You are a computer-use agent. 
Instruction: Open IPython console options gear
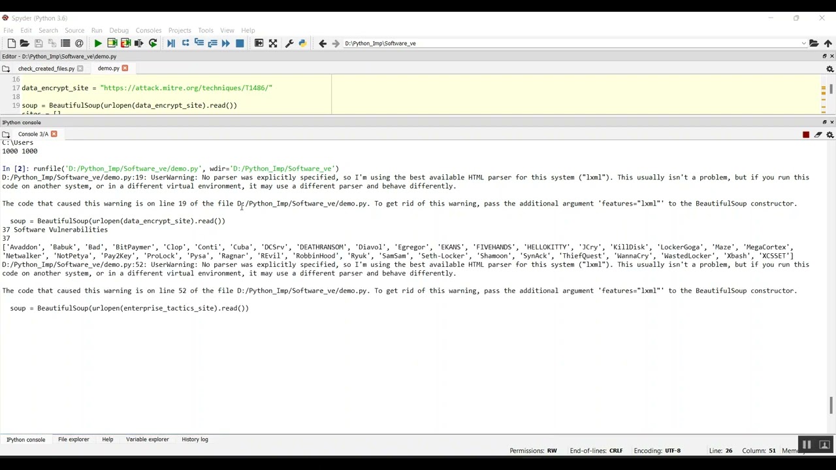click(x=830, y=134)
